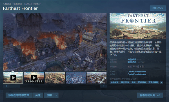Open recent reviews 特别好评 (448) link

134,59
